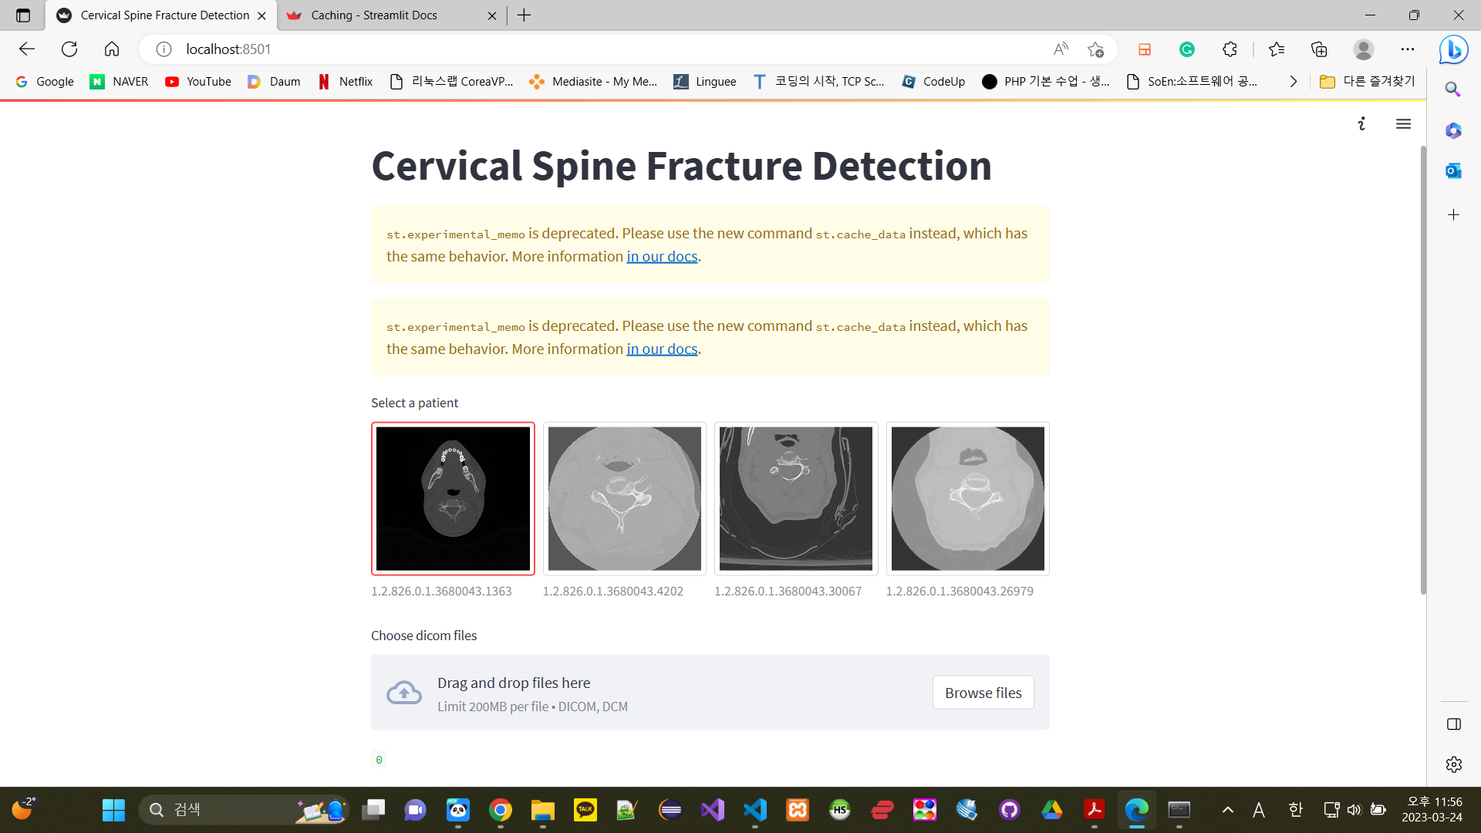Select patient thumbnail 1.2.826.0.1.3680043.4202
The height and width of the screenshot is (833, 1481).
click(x=624, y=498)
